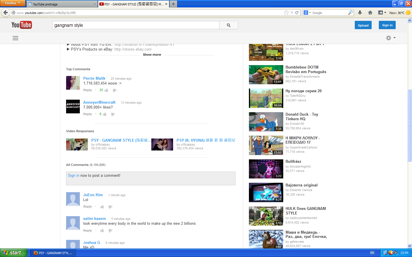Go to Firefox home page

pyautogui.click(x=370, y=13)
